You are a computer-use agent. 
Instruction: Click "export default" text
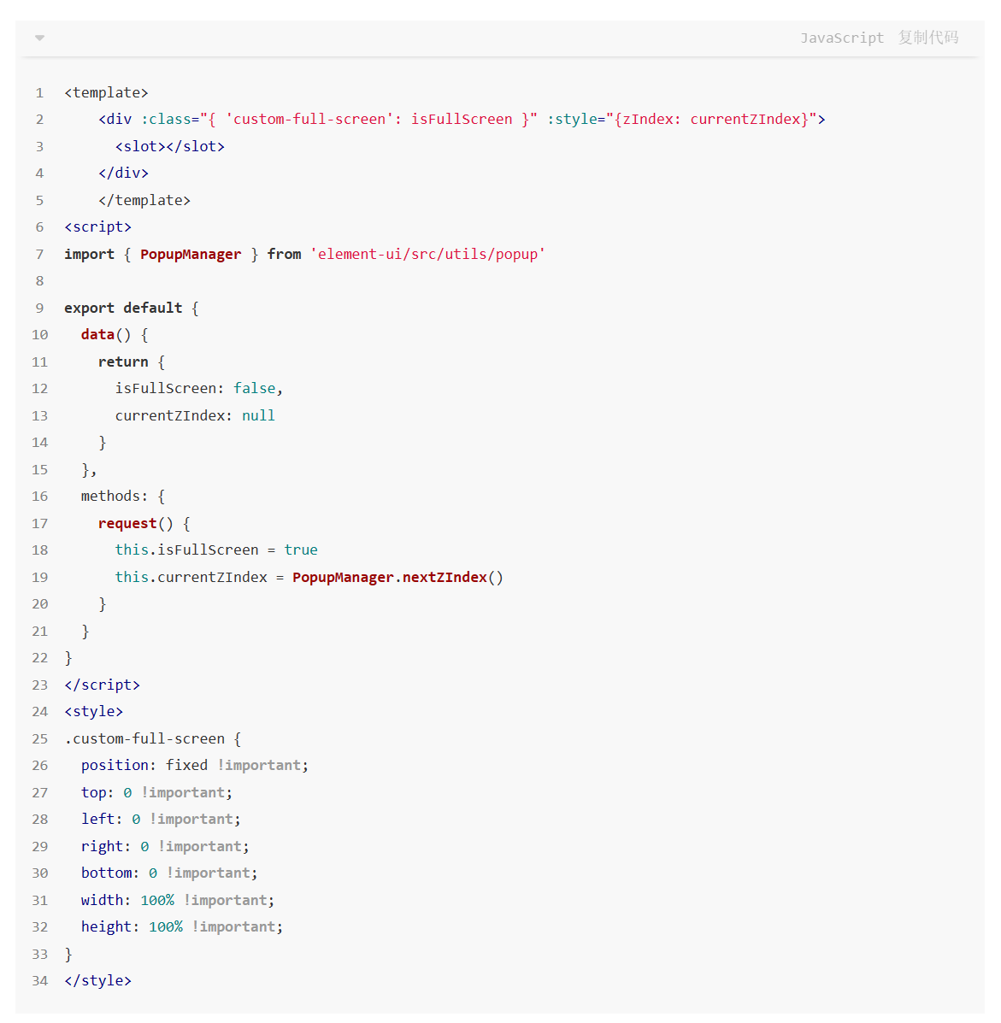click(123, 308)
